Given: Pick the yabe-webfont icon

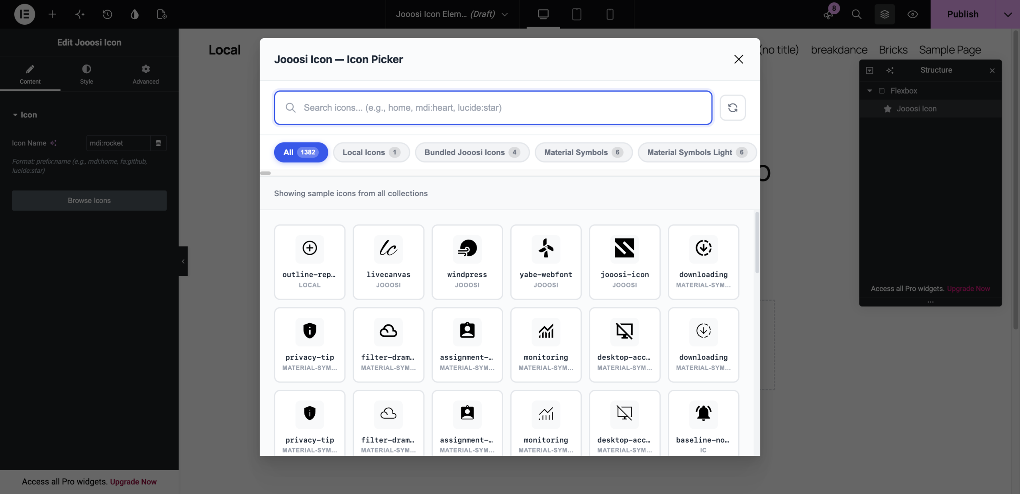Looking at the screenshot, I should tap(546, 262).
